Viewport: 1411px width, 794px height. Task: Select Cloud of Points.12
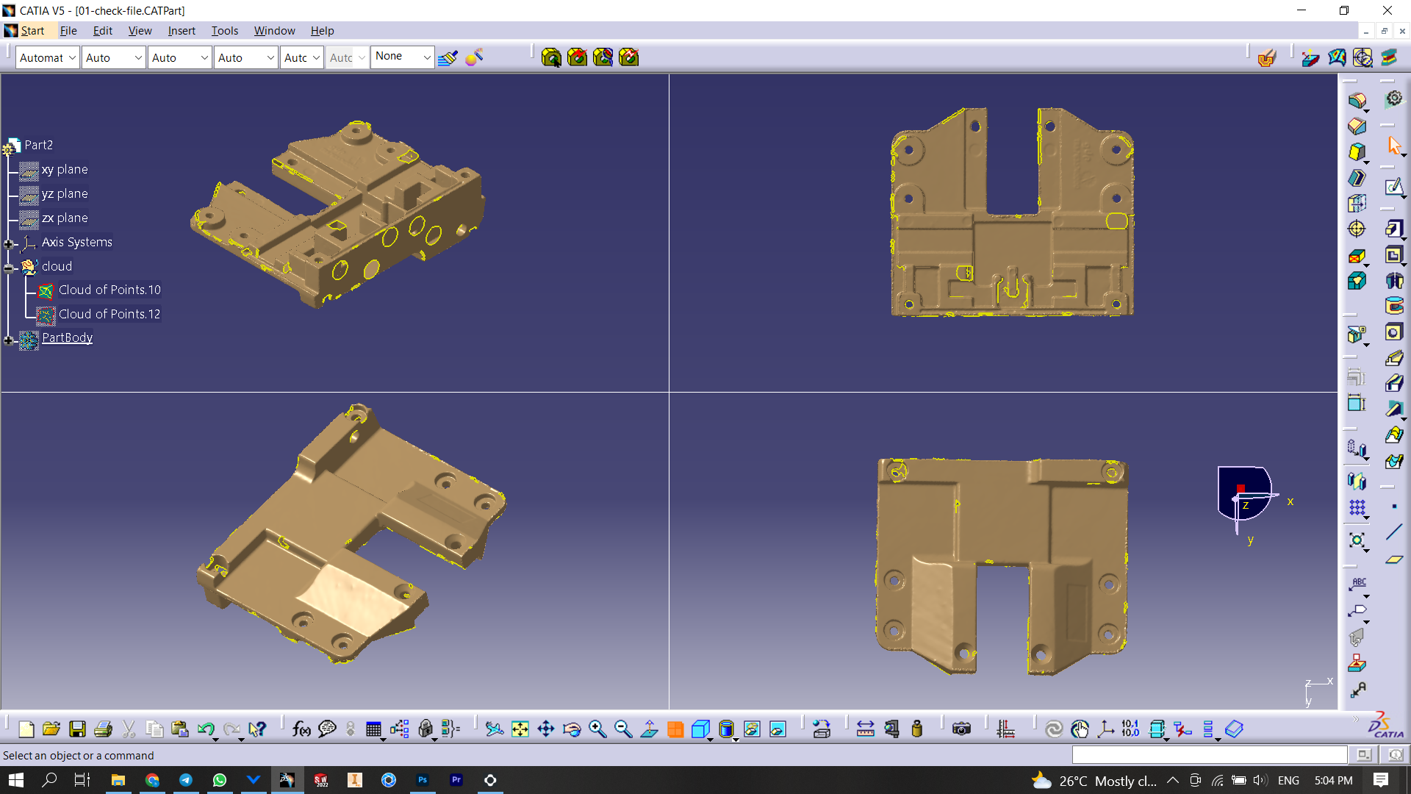point(109,314)
